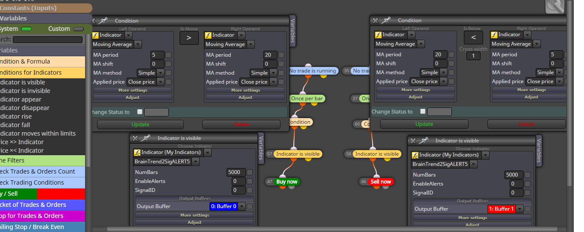Click pushpin icon on right Indicator is visible panel

click(x=424, y=141)
